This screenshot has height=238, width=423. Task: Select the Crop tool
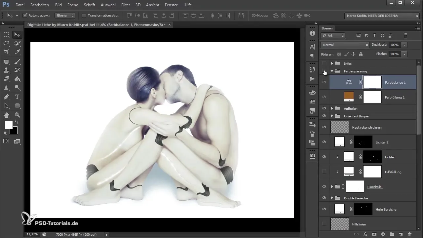click(6, 52)
